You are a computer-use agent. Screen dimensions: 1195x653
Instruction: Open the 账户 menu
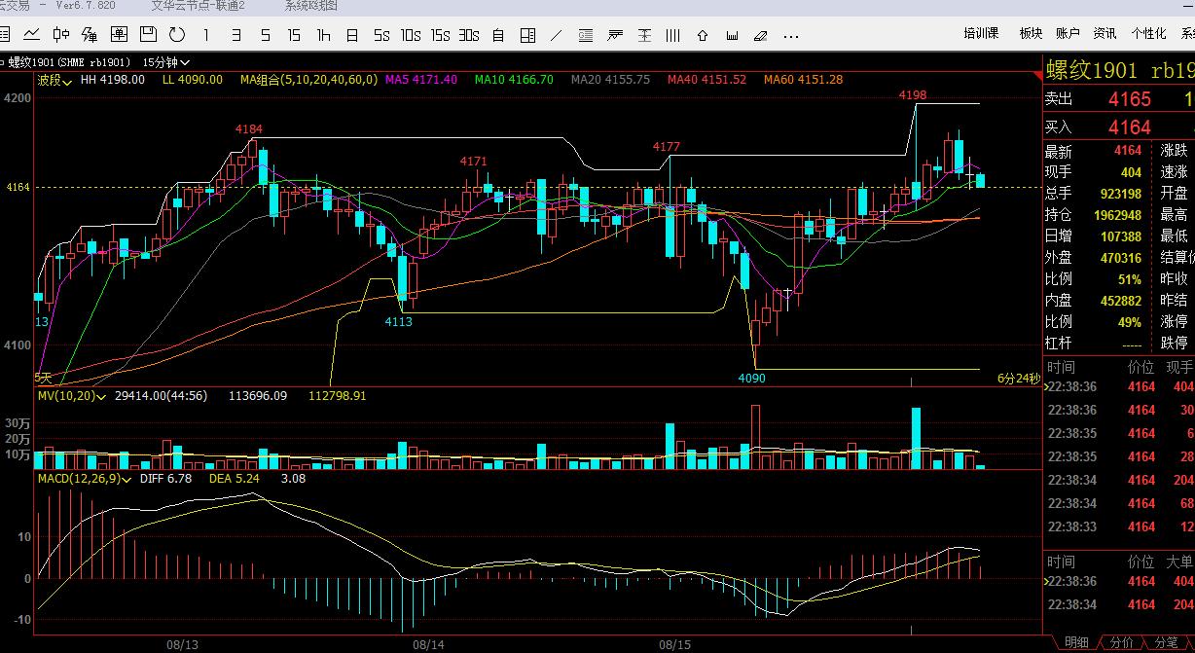[x=1068, y=33]
